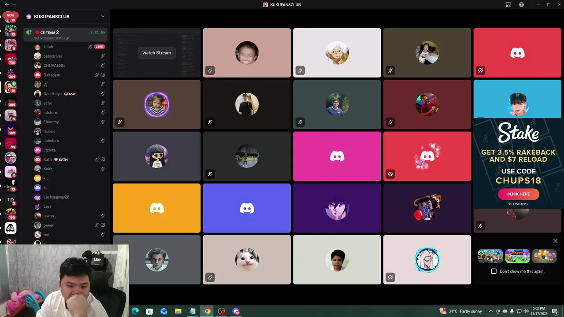
Task: Open the TD server icon
Action: [x=11, y=200]
